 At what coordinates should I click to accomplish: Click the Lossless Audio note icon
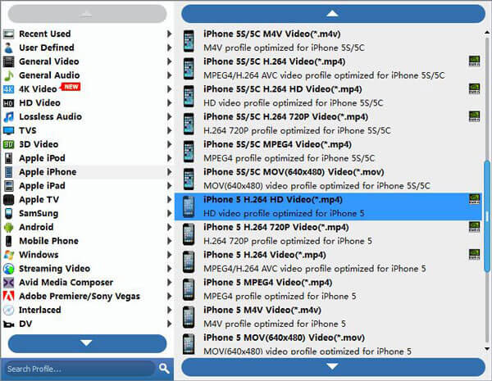(x=9, y=116)
